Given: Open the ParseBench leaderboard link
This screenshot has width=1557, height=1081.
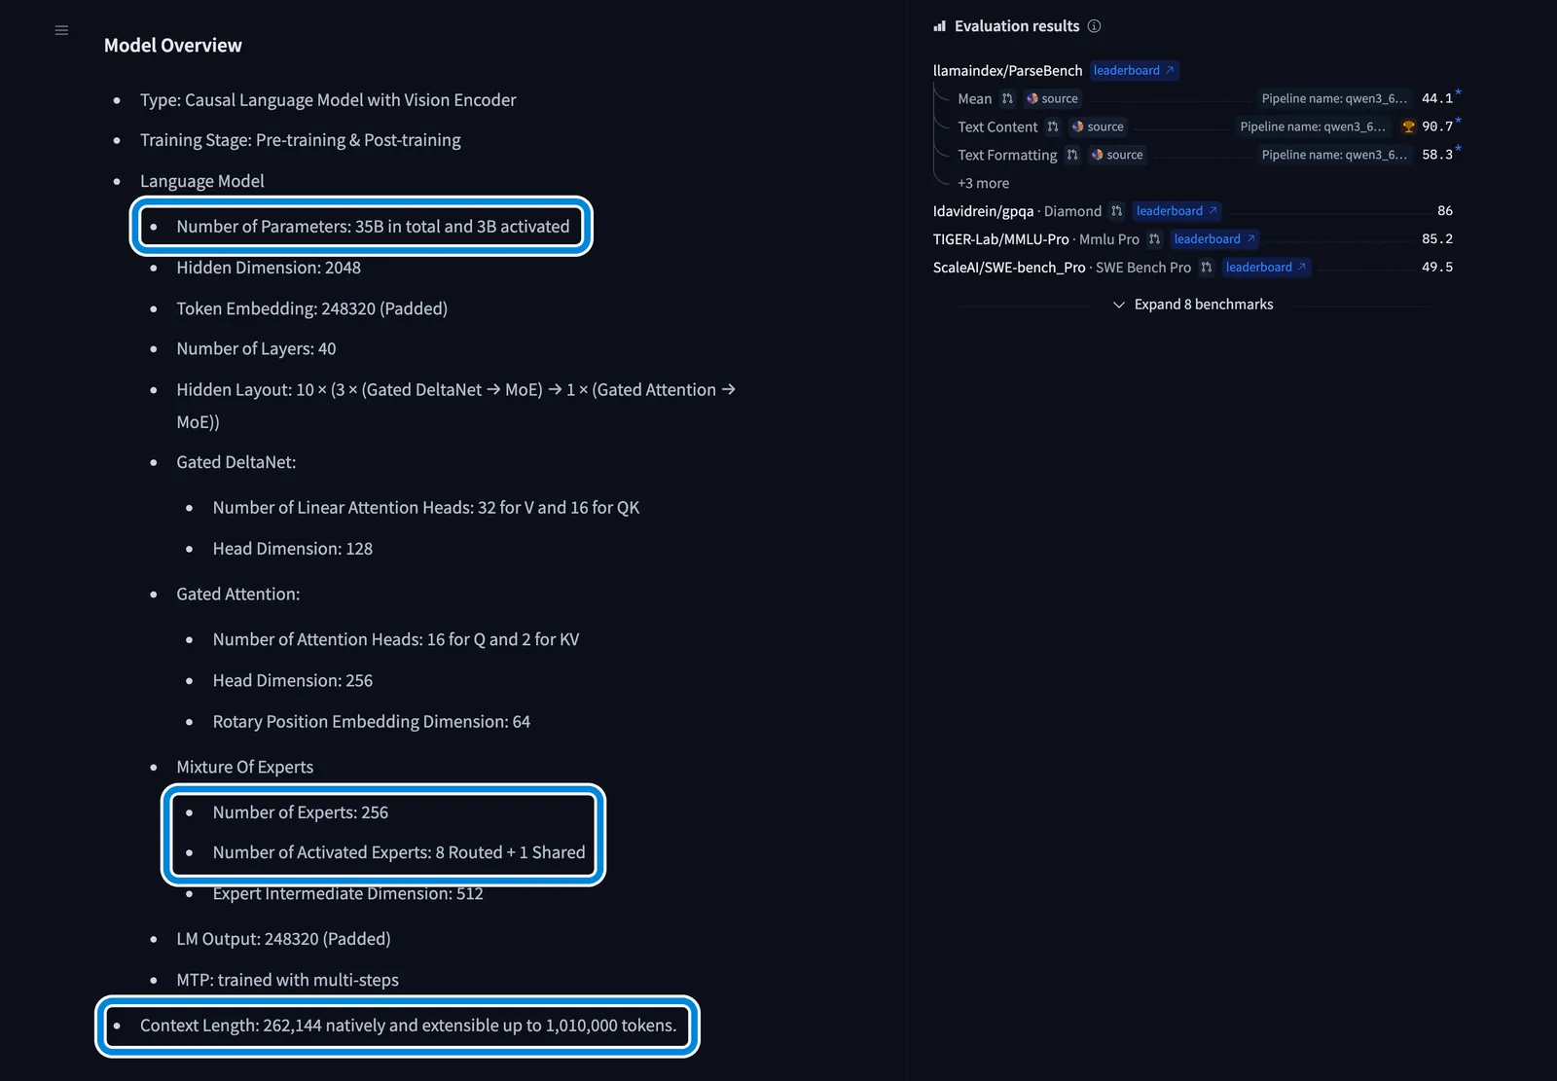Looking at the screenshot, I should [x=1134, y=70].
